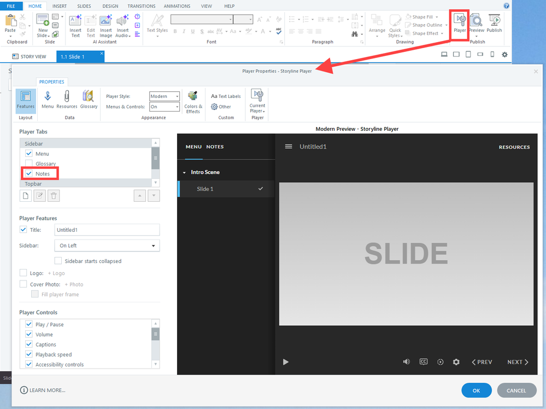Screen dimensions: 546x409
Task: Expand the Sidebar position dropdown
Action: [x=107, y=246]
